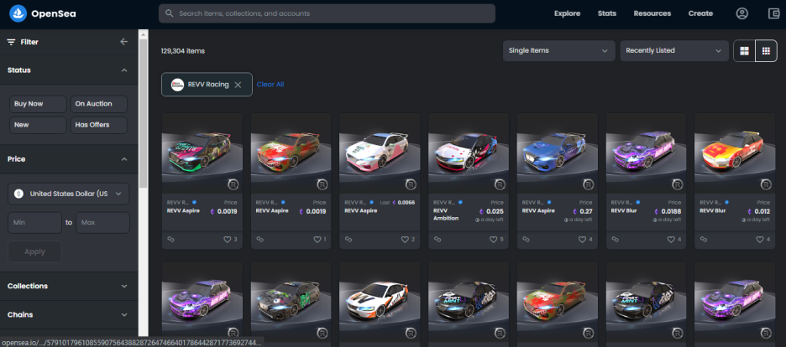Viewport: 786px width, 347px height.
Task: Open the blue REVV Aspire car thumbnail
Action: 558,153
